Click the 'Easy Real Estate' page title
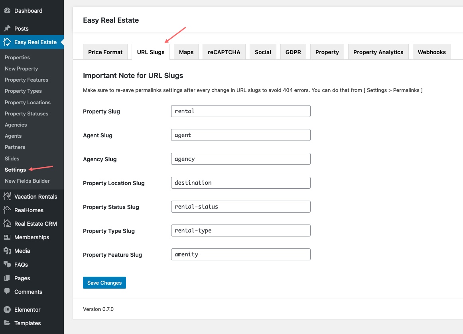The width and height of the screenshot is (463, 334). 111,20
